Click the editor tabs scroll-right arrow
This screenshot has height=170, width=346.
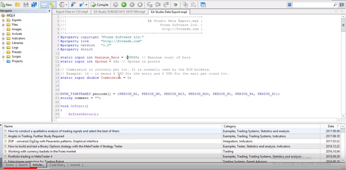[x=342, y=11]
